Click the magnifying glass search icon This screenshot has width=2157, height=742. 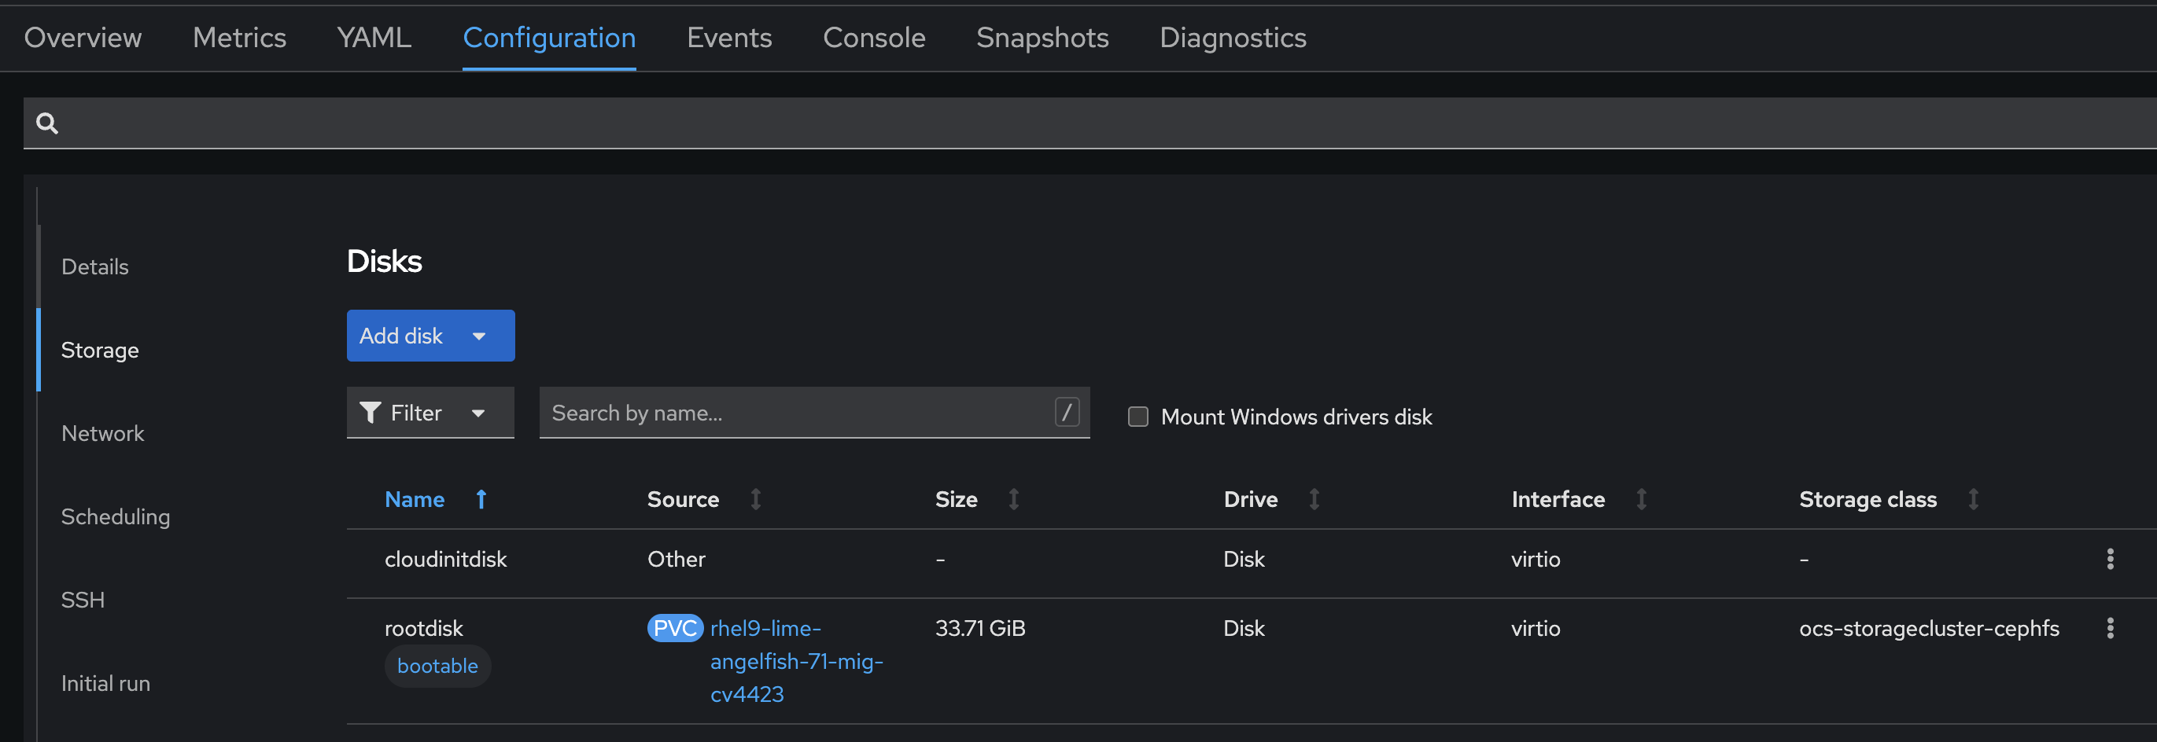tap(47, 124)
